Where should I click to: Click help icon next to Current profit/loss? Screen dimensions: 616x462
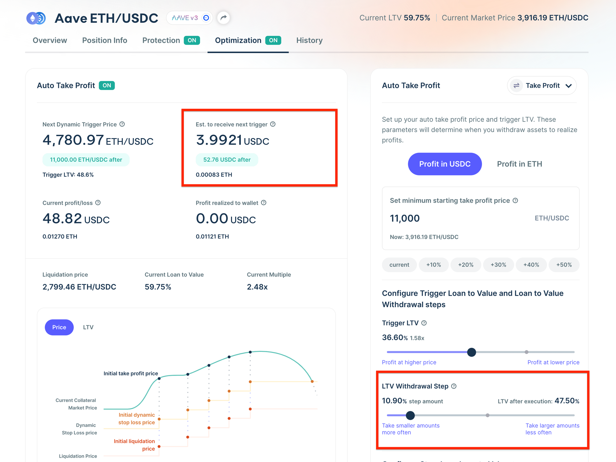(98, 203)
